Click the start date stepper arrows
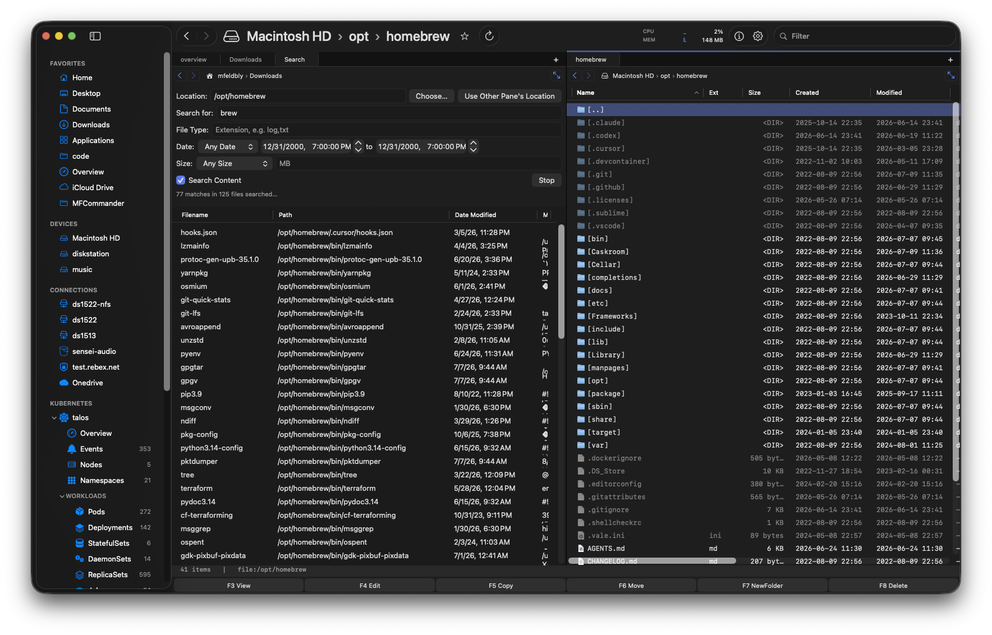Image resolution: width=992 pixels, height=635 pixels. click(359, 146)
